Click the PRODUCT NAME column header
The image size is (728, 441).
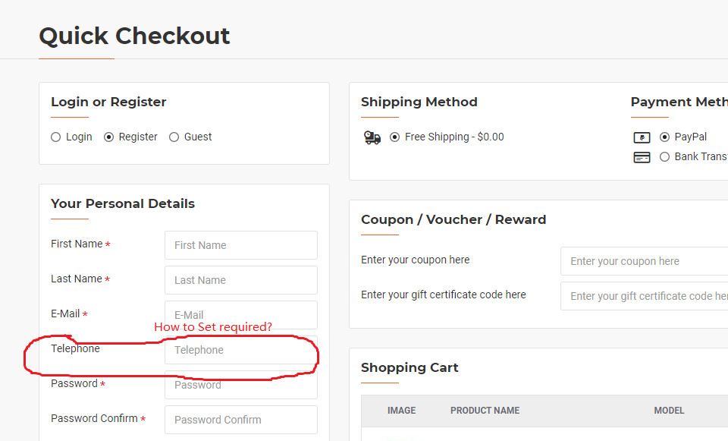point(485,411)
